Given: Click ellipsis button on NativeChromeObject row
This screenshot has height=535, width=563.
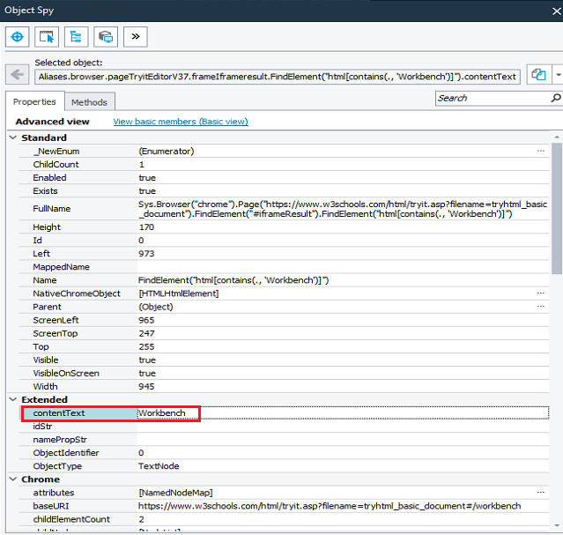Looking at the screenshot, I should click(541, 293).
